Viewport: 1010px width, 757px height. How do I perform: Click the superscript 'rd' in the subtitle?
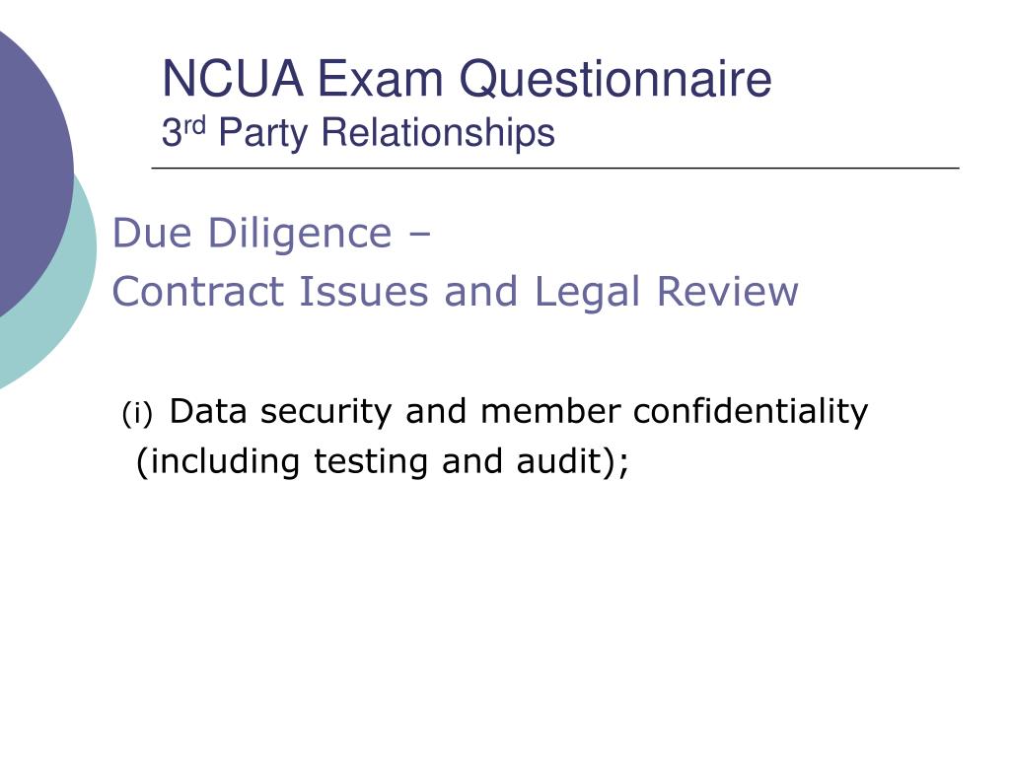[194, 125]
